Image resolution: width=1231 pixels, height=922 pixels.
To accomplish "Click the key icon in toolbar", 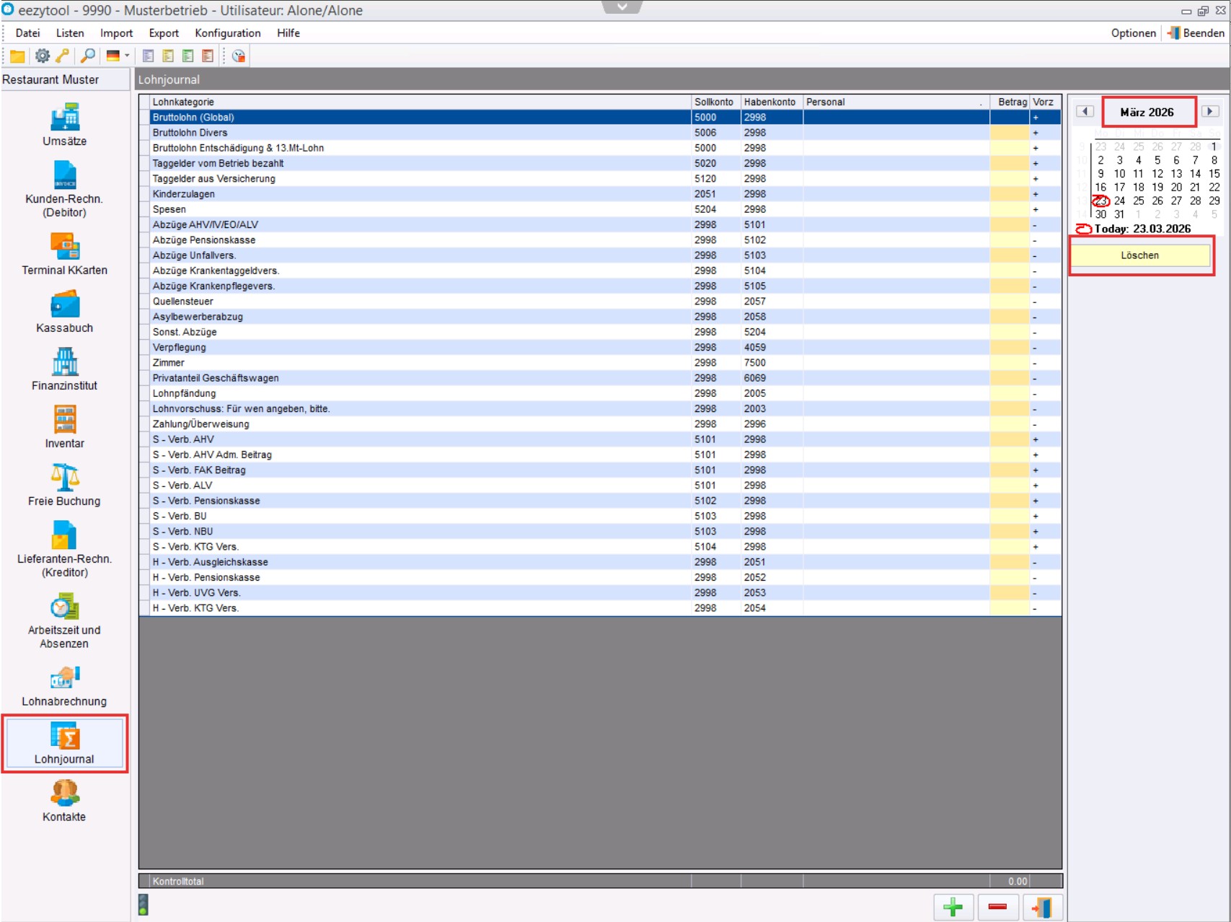I will point(63,56).
